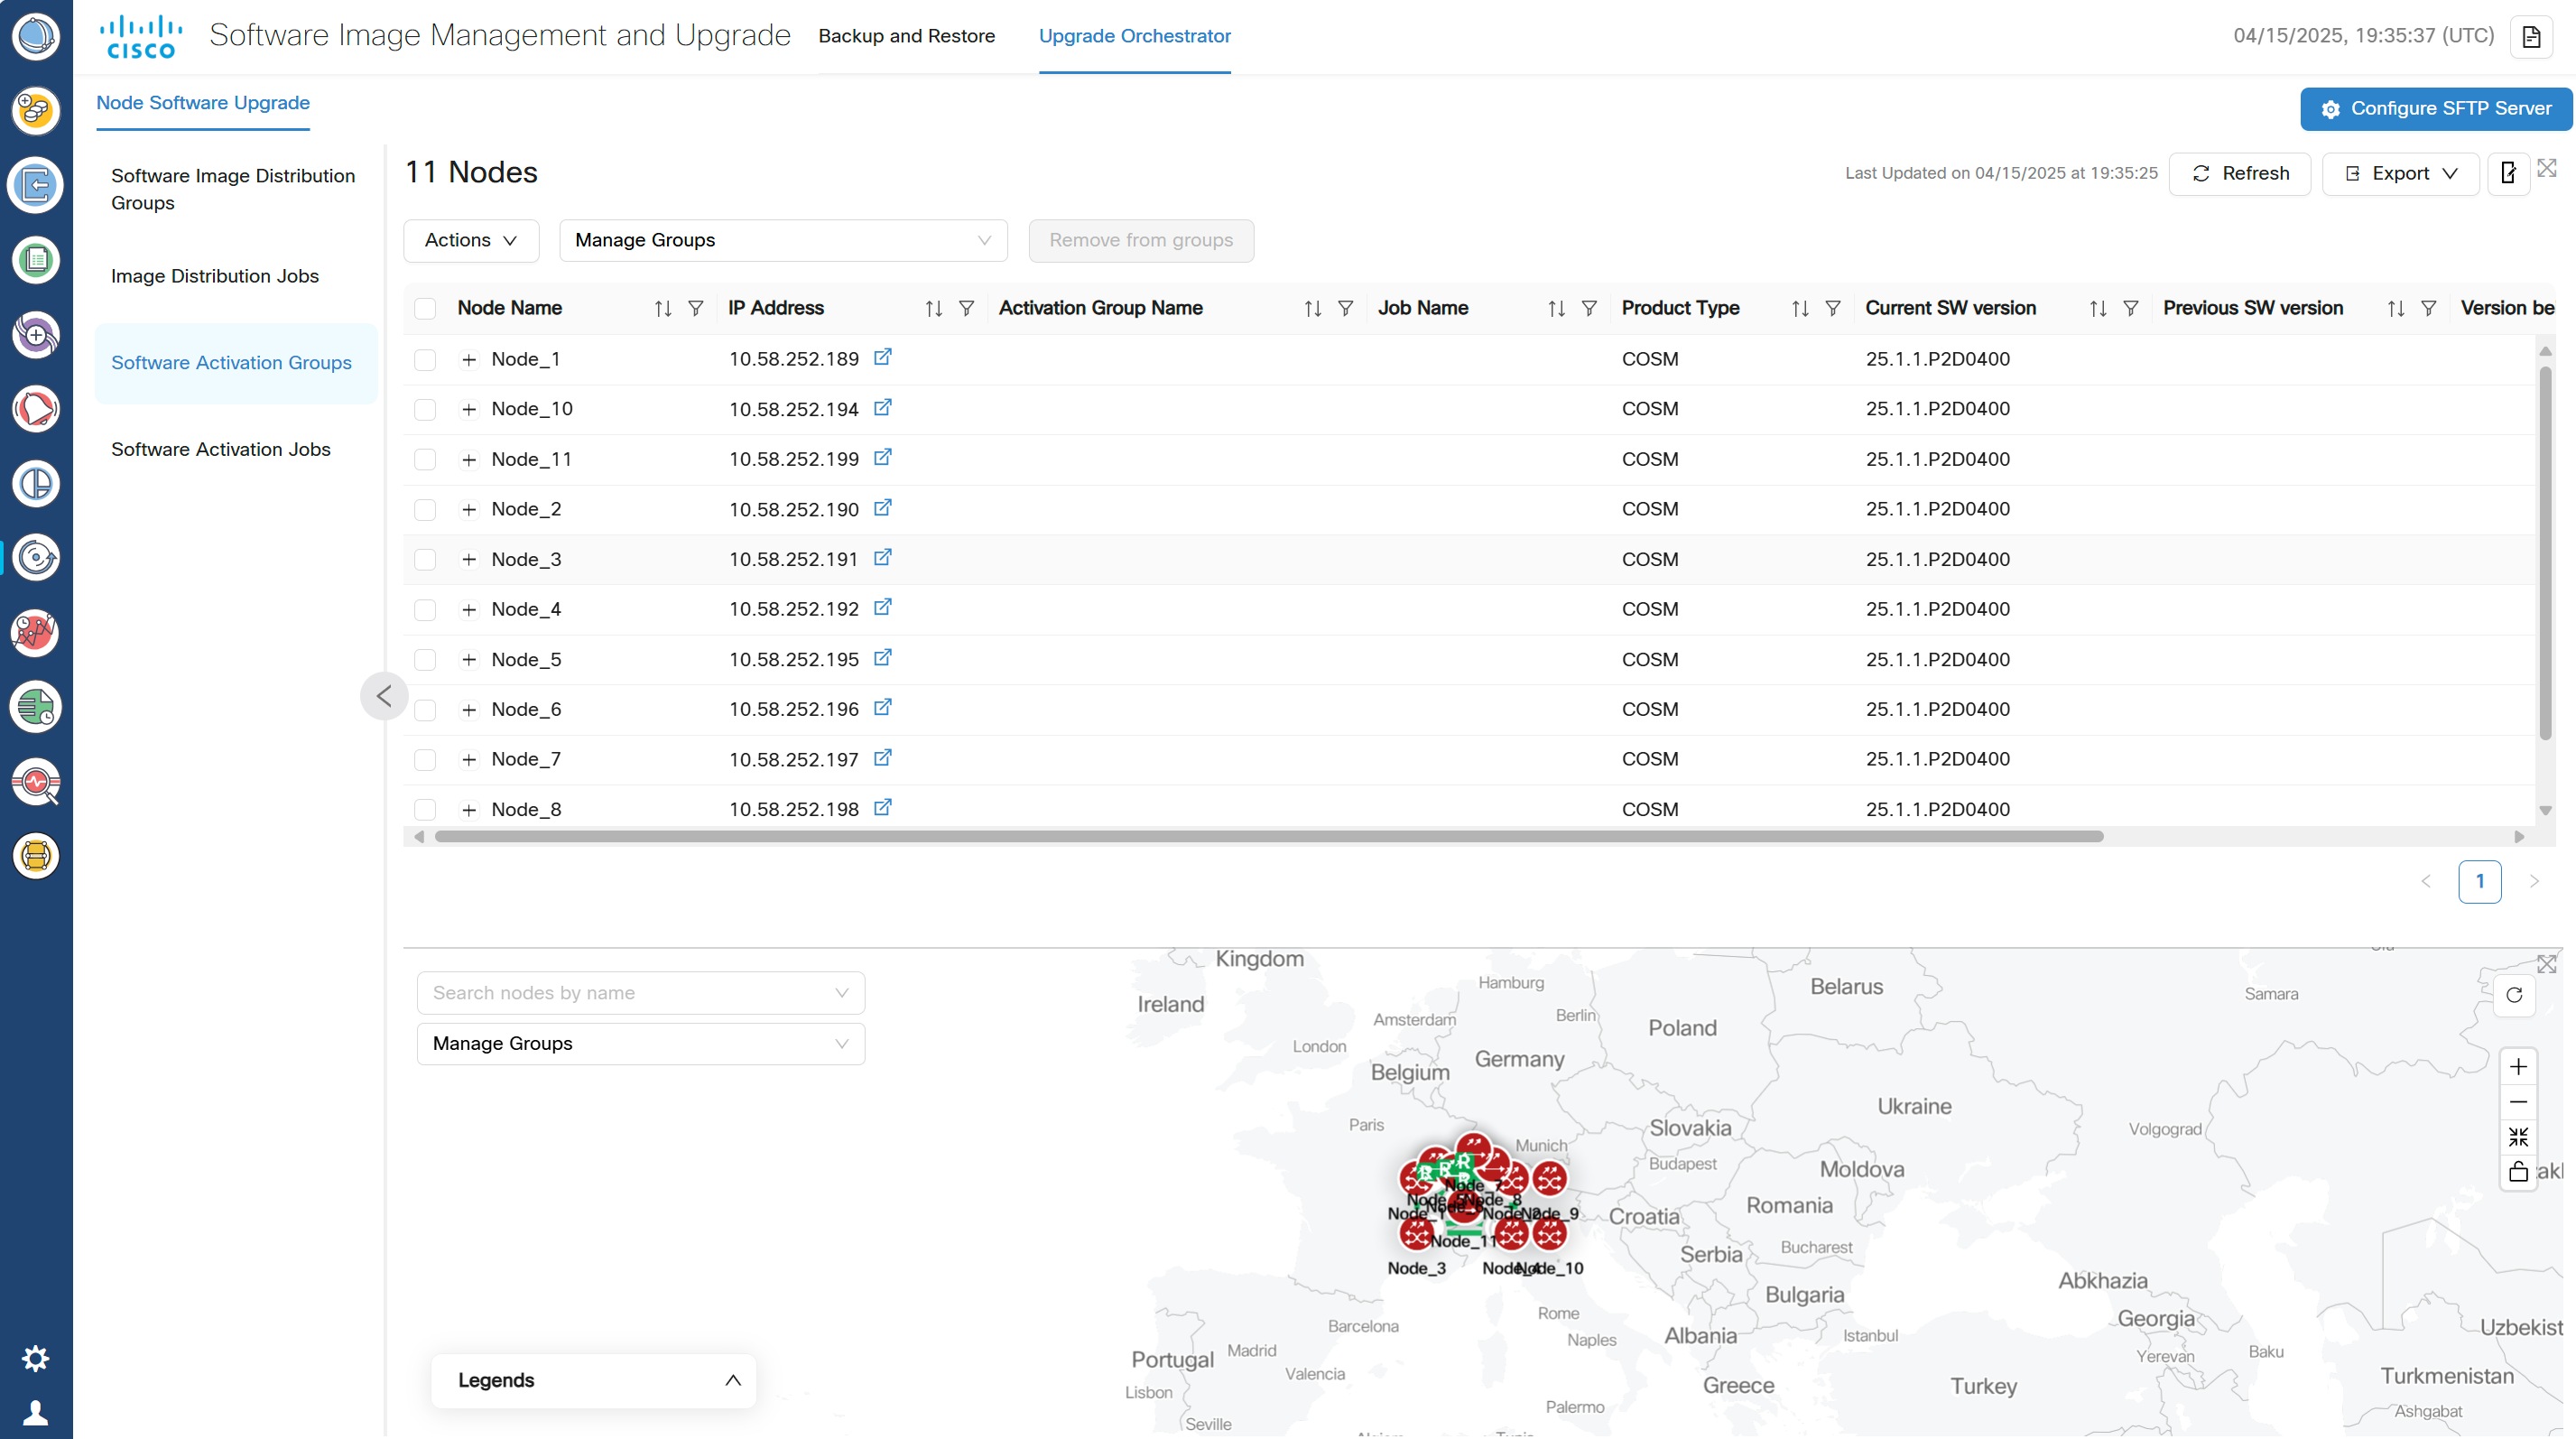The image size is (2576, 1439).
Task: Open Software Activation Jobs
Action: 221,449
